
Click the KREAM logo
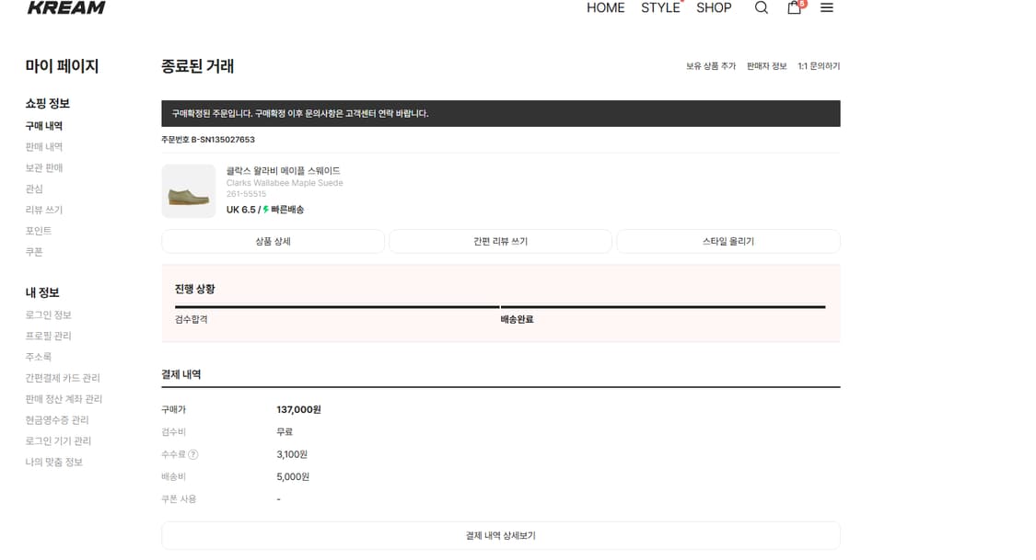[66, 7]
